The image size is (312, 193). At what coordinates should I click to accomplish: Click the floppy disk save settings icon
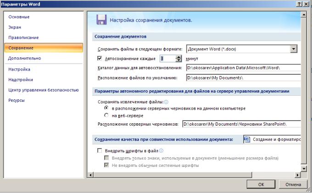tap(101, 20)
